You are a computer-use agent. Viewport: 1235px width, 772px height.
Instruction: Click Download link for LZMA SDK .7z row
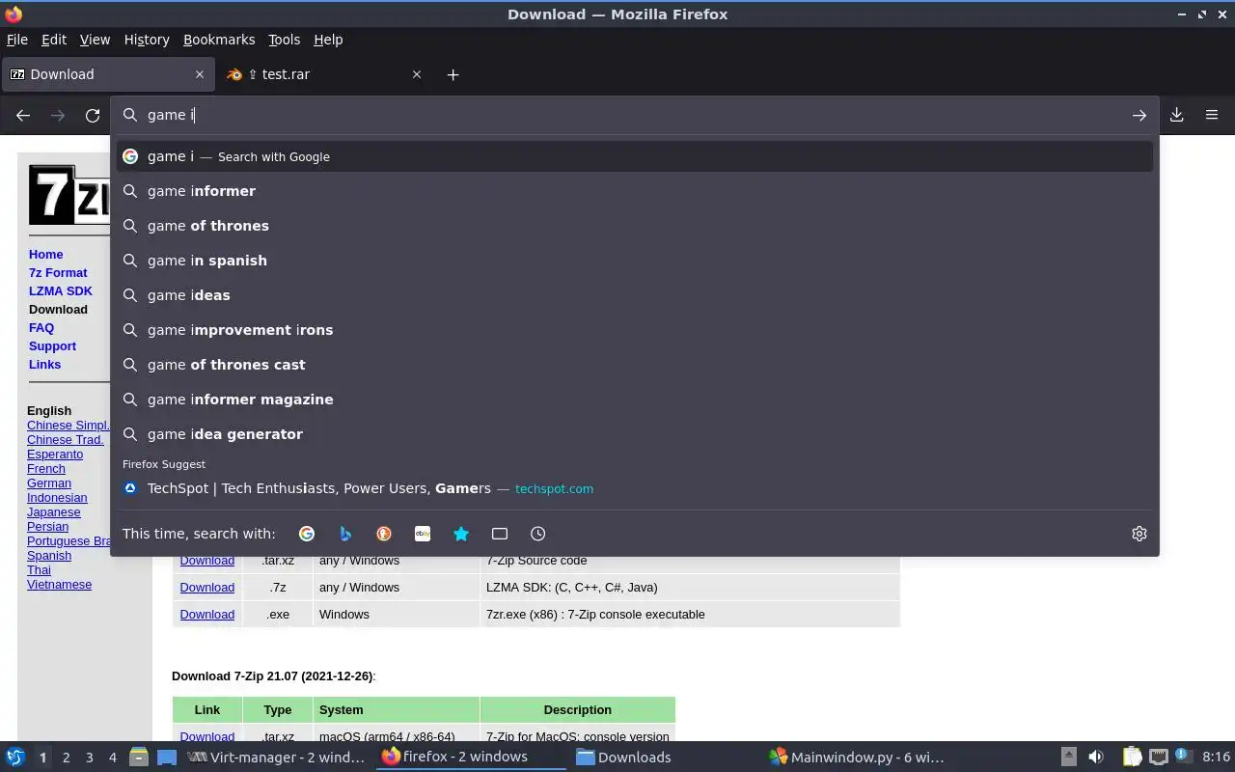click(206, 588)
